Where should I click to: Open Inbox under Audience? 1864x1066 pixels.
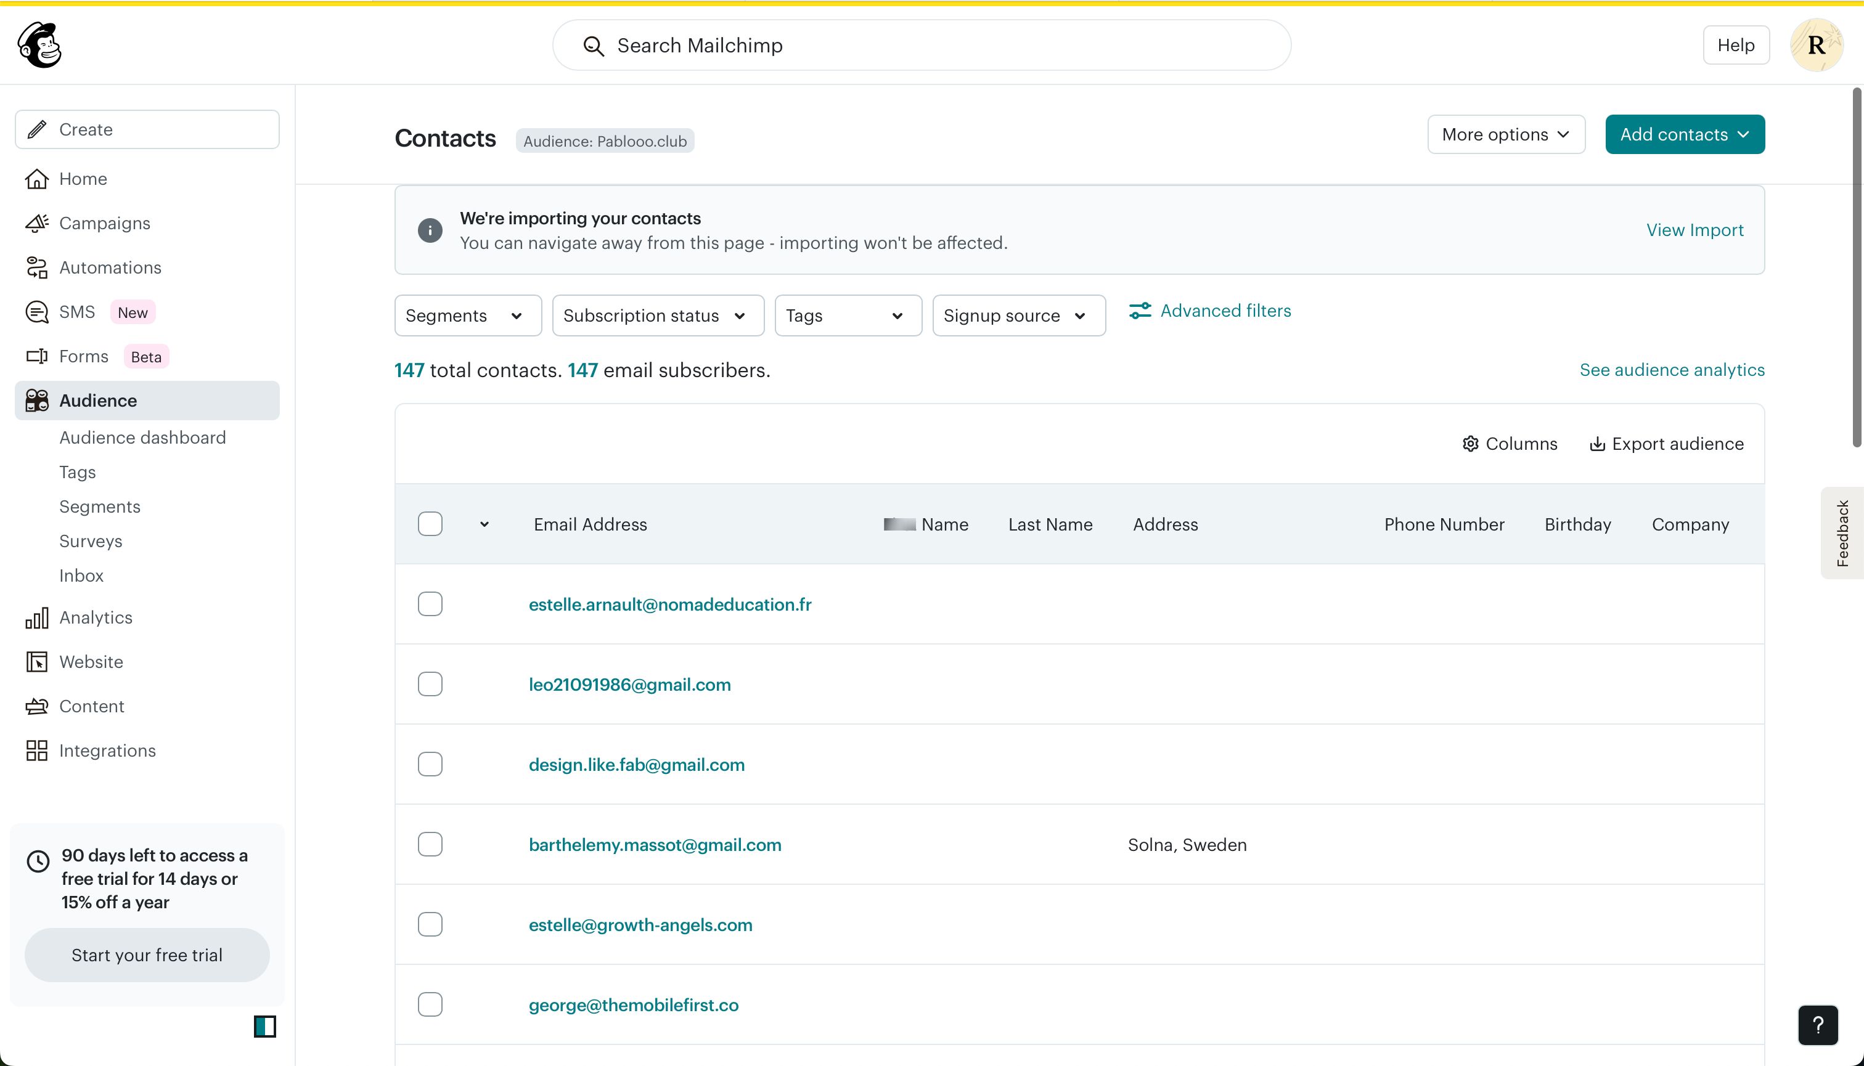tap(81, 576)
